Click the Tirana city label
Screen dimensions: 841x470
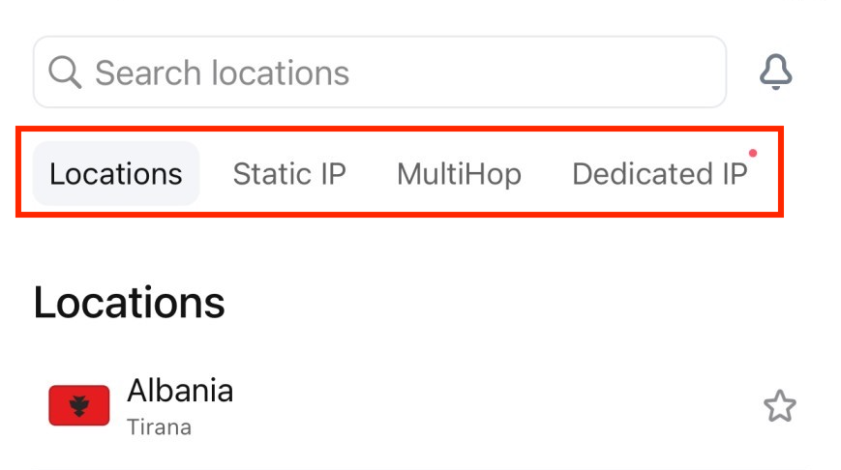[x=159, y=427]
